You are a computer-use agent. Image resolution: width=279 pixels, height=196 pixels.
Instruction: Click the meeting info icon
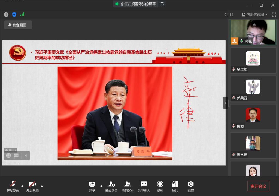point(6,15)
